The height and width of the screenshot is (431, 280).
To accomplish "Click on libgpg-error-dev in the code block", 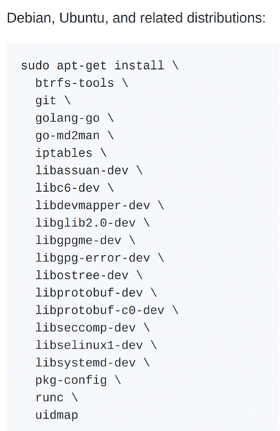I will coord(93,258).
